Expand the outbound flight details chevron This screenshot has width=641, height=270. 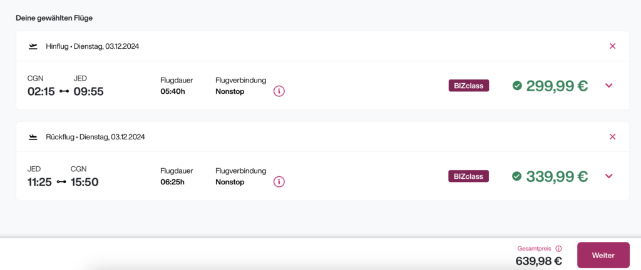tap(608, 86)
